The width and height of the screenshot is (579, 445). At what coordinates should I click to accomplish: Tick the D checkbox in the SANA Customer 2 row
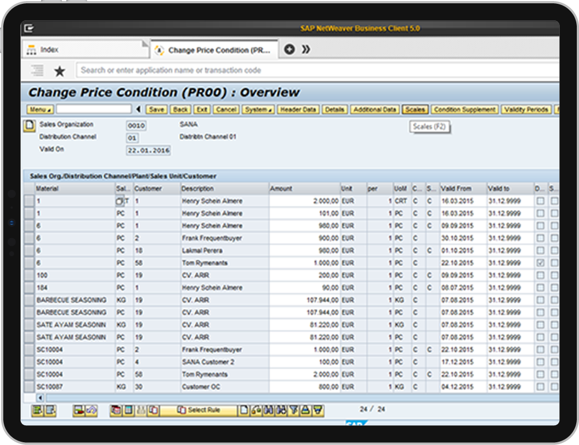(x=540, y=362)
